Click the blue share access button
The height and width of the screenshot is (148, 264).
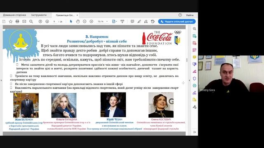pyautogui.click(x=177, y=21)
